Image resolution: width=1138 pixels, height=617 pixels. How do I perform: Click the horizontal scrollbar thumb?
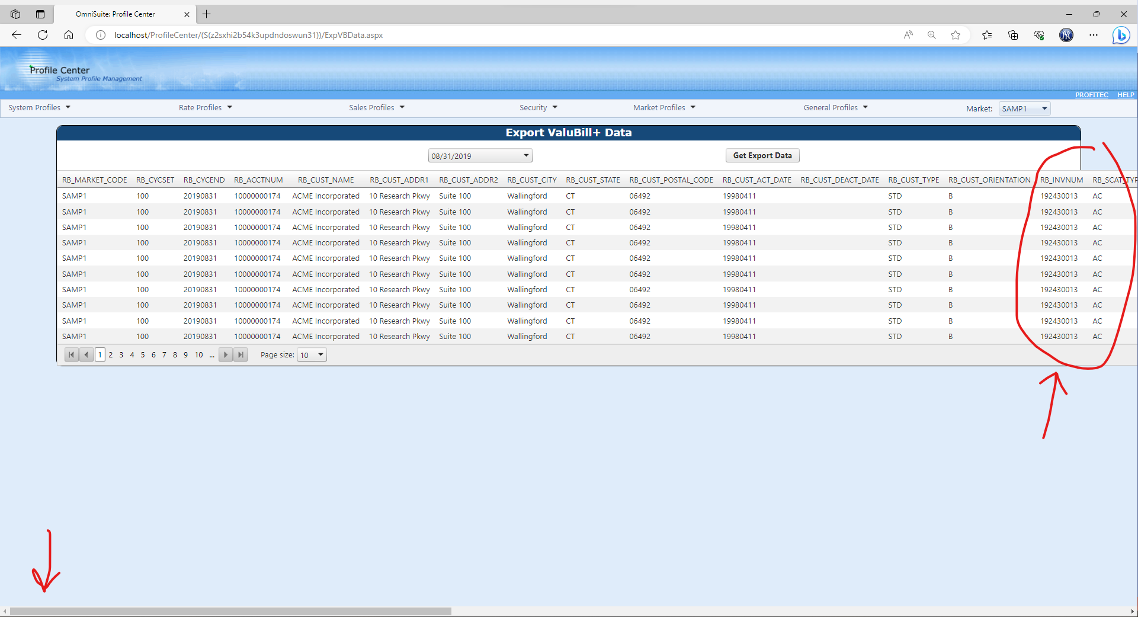click(x=231, y=611)
